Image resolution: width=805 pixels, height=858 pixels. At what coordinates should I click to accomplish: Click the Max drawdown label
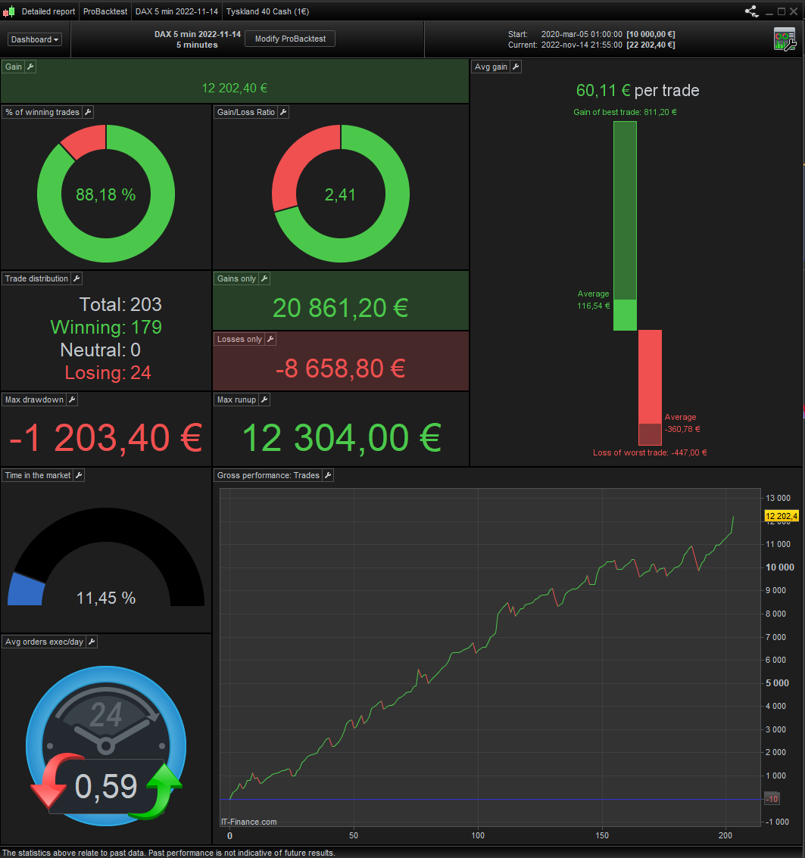[x=34, y=399]
